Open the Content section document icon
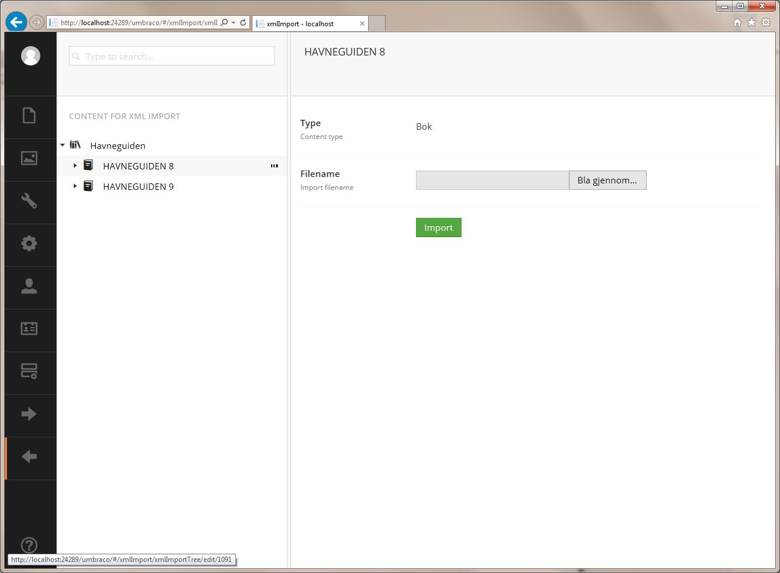Viewport: 780px width, 573px height. point(29,116)
